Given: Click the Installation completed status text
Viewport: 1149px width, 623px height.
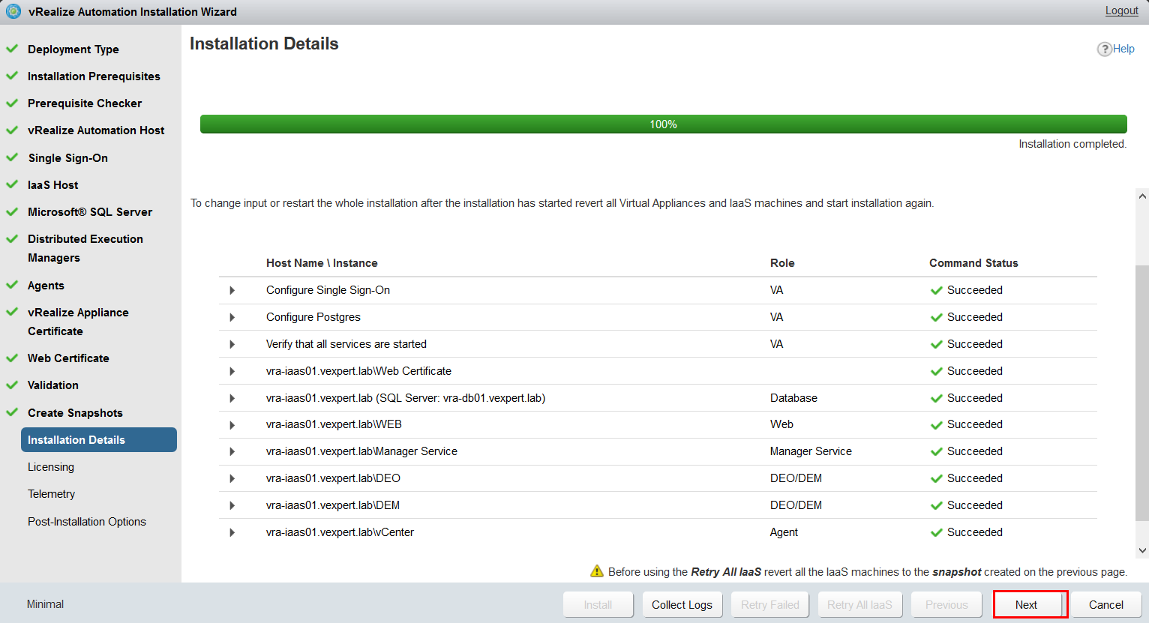Looking at the screenshot, I should click(x=1072, y=144).
